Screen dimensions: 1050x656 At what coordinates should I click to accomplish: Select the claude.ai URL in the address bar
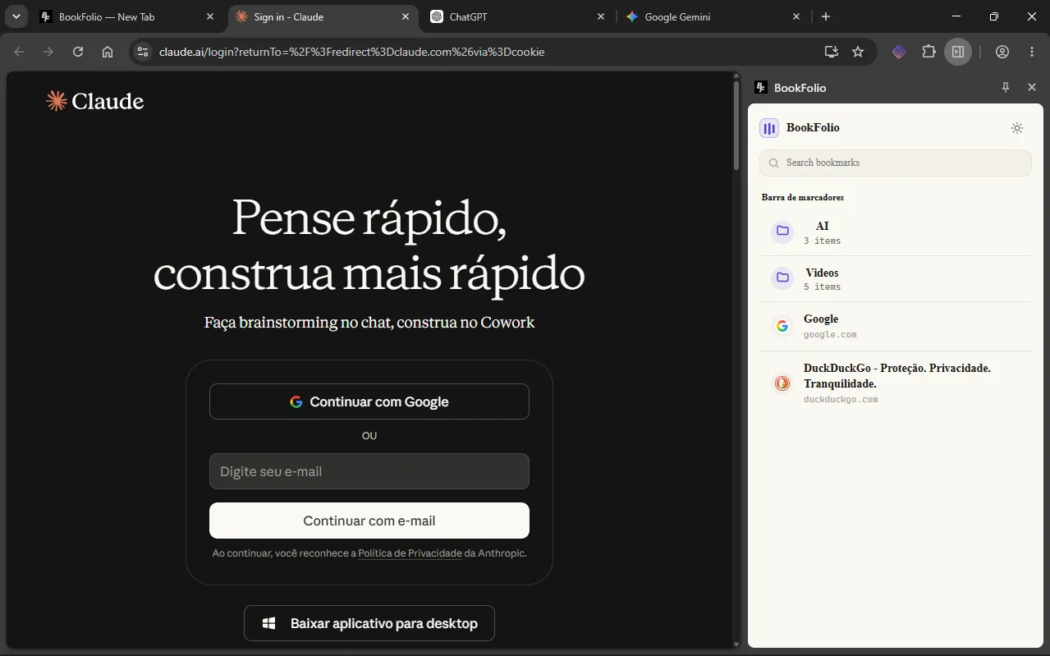351,52
